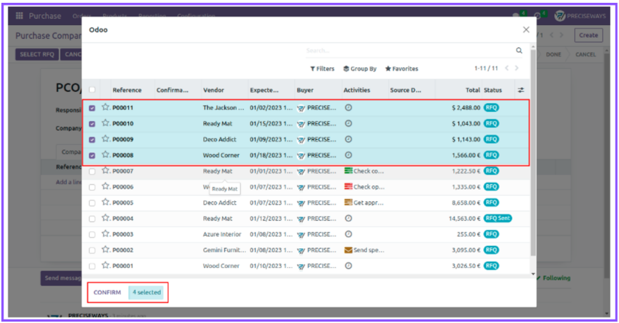Check the P00007 row checkbox
This screenshot has height=323, width=619.
(x=92, y=171)
